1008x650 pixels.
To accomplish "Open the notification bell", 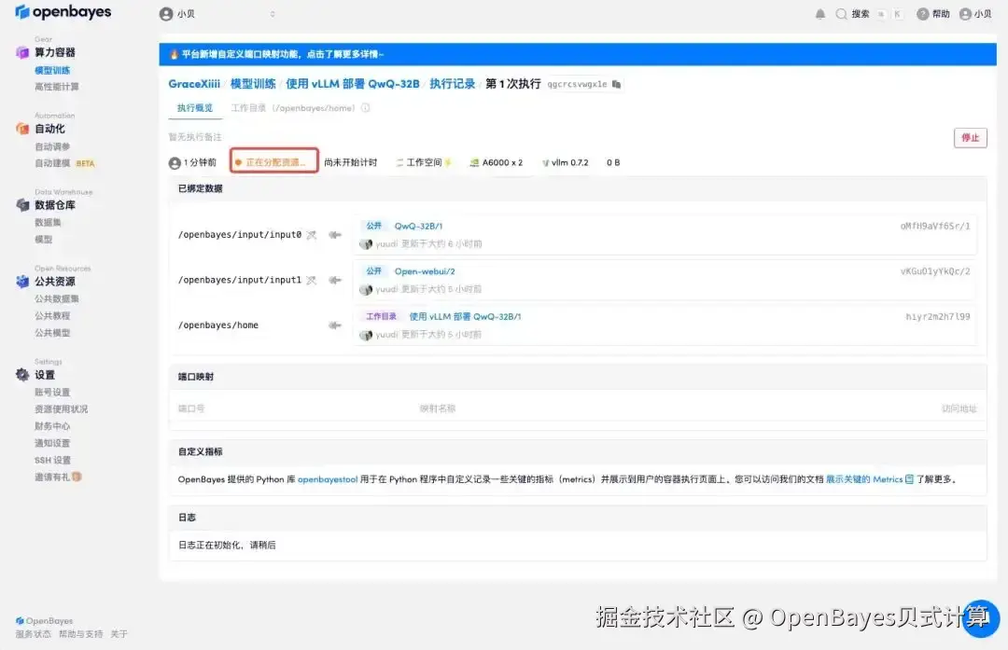I will tap(820, 14).
